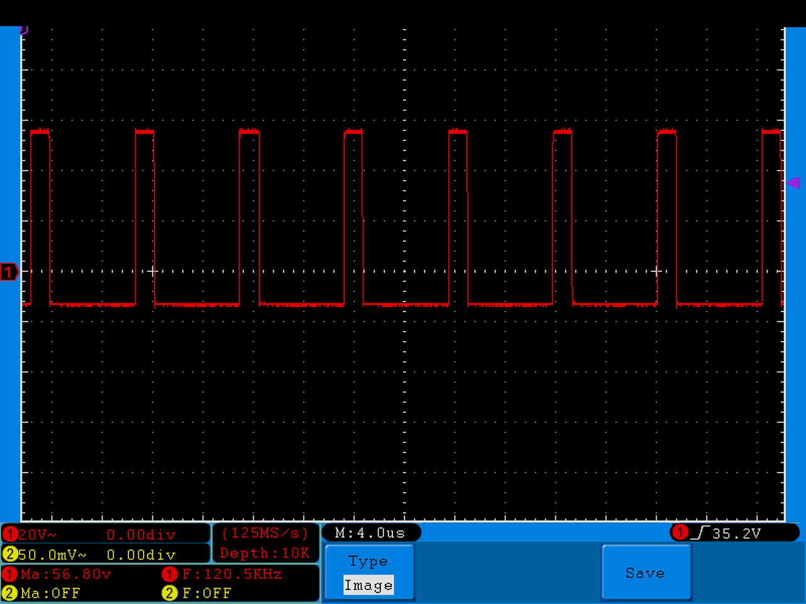Click the channel 1 Ma:56.80v measurement
Viewport: 806px width, 604px height.
66,574
